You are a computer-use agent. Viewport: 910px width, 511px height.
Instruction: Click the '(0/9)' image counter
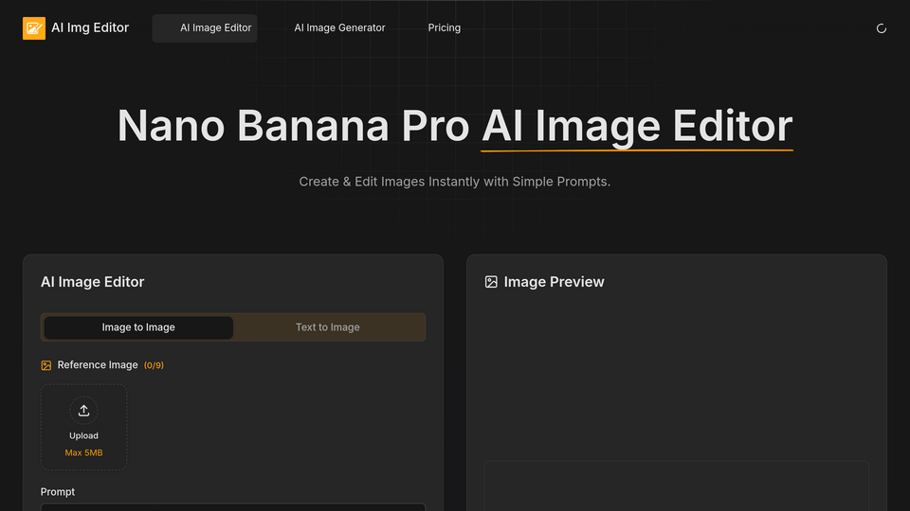tap(154, 365)
